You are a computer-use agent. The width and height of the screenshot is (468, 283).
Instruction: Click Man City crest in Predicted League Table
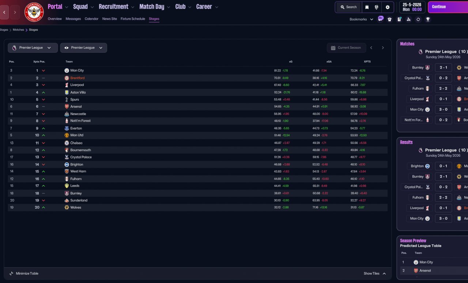click(416, 262)
